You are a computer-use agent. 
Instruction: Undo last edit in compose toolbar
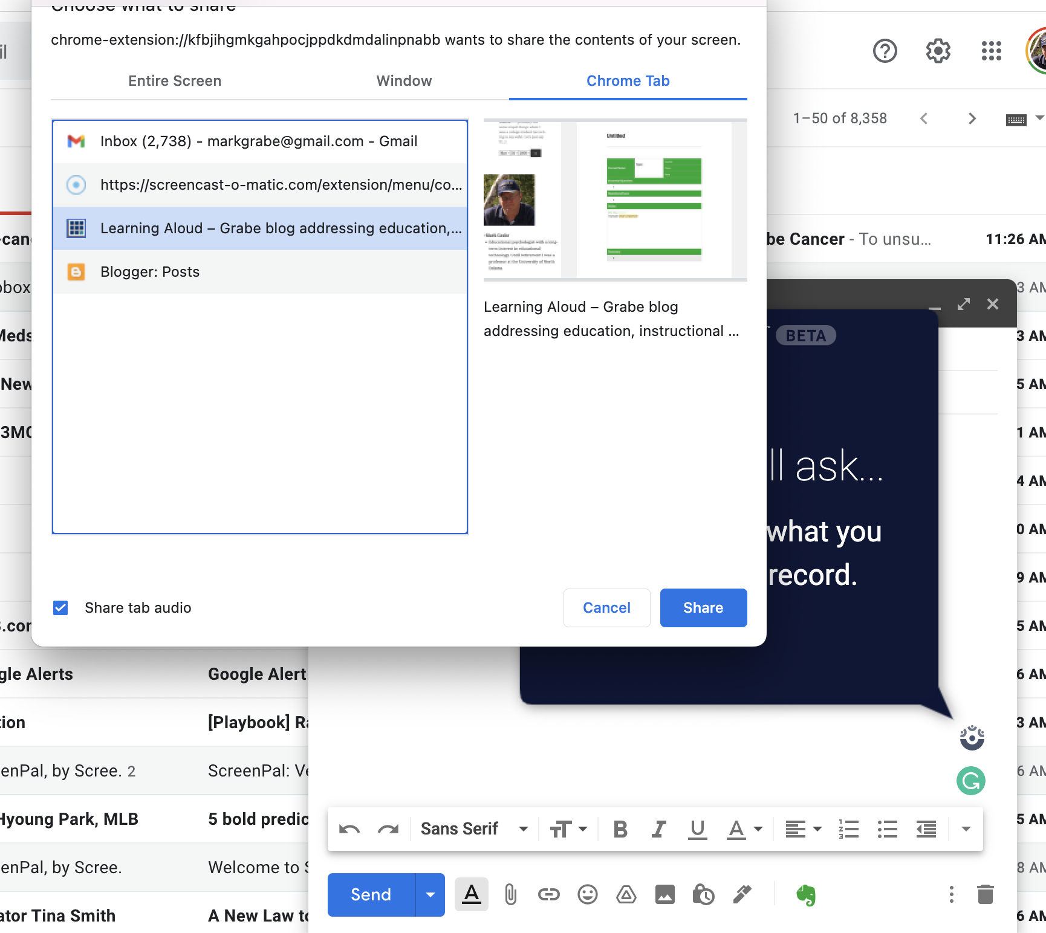[x=349, y=829]
